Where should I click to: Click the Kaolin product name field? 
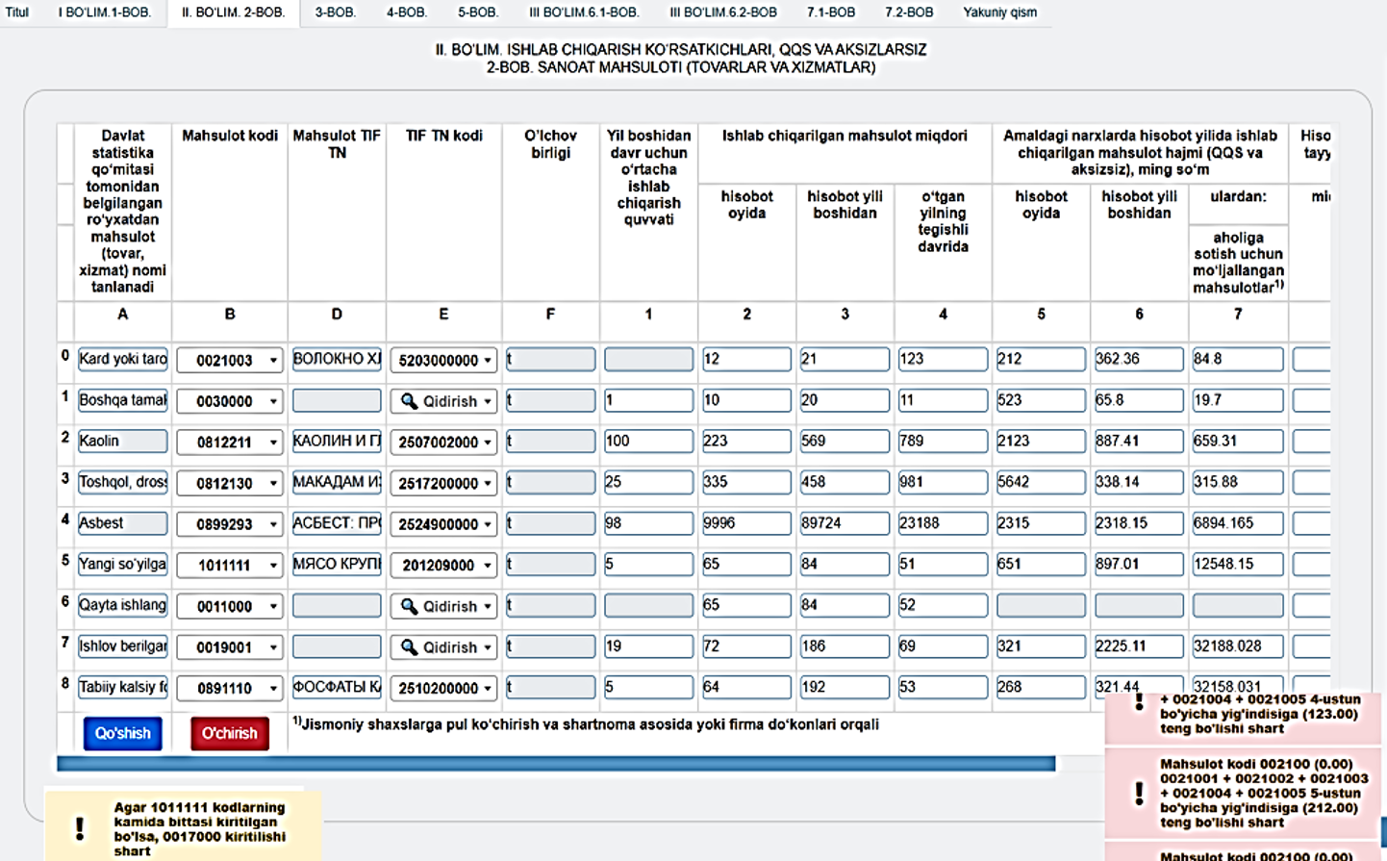[122, 442]
